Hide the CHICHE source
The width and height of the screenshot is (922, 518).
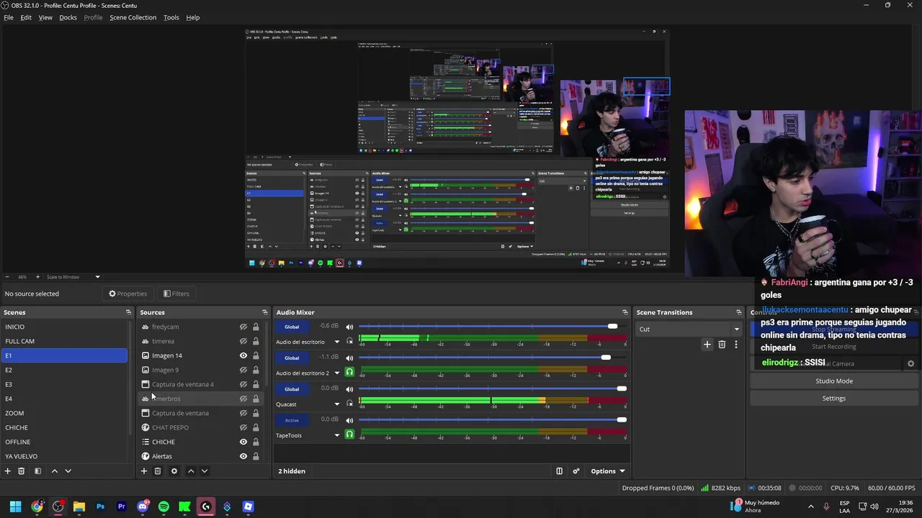[243, 442]
